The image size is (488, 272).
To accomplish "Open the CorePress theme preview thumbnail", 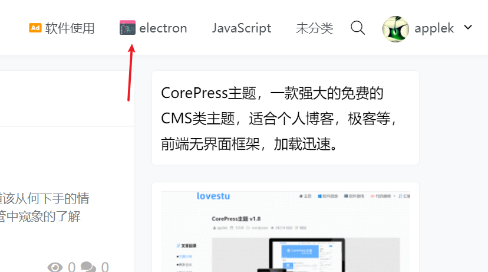I will (285, 231).
